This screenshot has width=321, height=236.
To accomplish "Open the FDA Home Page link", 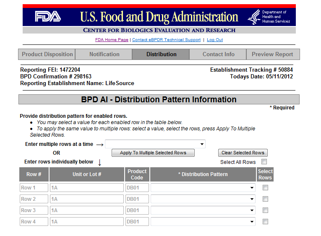I will (112, 40).
